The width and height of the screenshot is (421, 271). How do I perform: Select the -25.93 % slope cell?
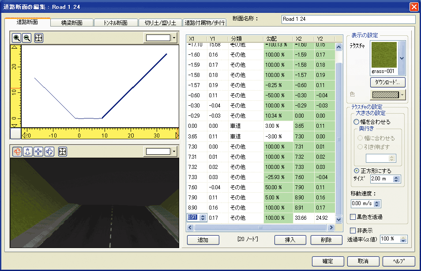[x=278, y=177]
